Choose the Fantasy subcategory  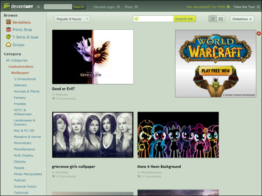click(x=20, y=98)
